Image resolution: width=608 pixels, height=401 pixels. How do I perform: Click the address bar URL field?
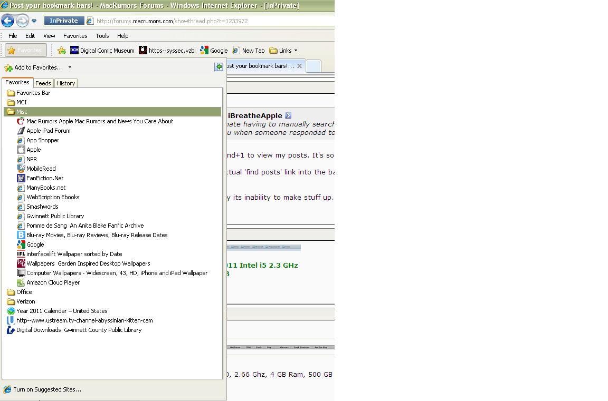pyautogui.click(x=210, y=21)
